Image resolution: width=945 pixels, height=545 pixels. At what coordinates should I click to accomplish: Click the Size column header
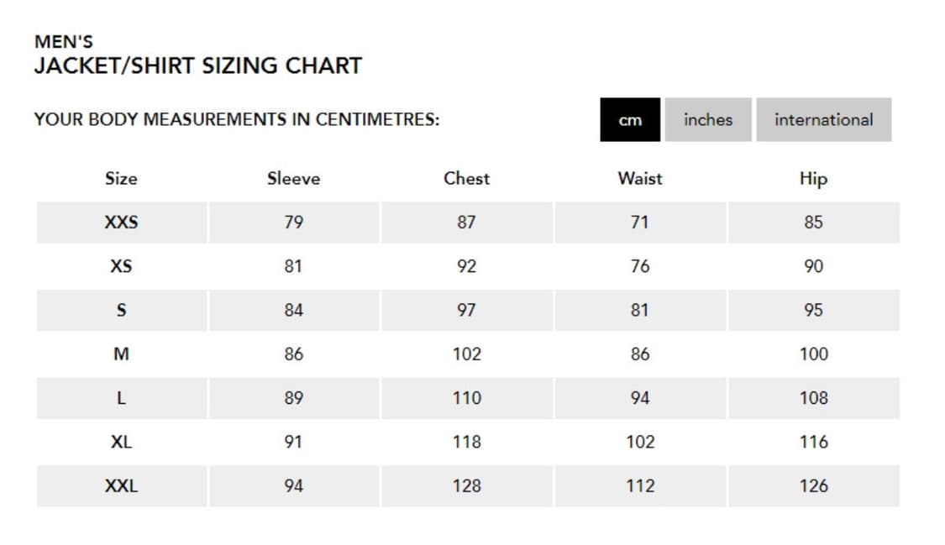pos(121,178)
